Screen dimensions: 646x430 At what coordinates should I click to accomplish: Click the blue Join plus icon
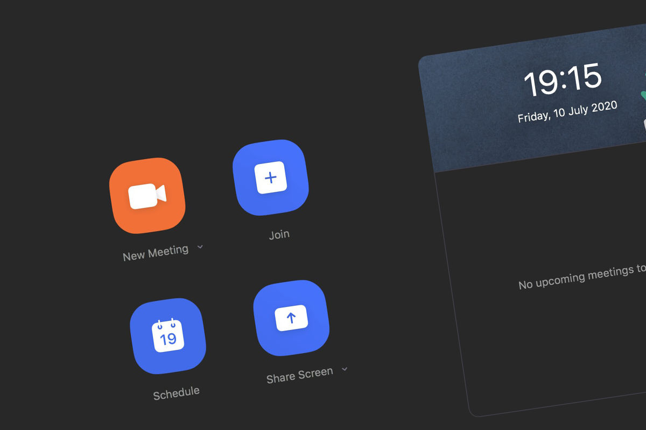(271, 177)
